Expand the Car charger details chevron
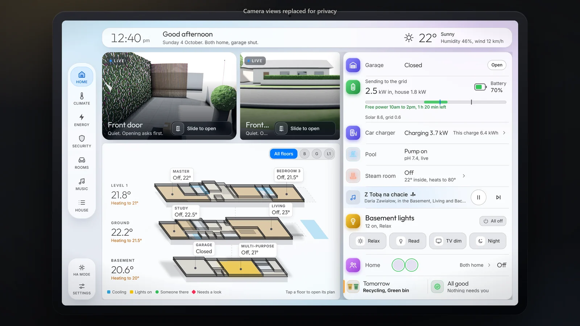Screen dimensions: 580x326 tap(504, 133)
